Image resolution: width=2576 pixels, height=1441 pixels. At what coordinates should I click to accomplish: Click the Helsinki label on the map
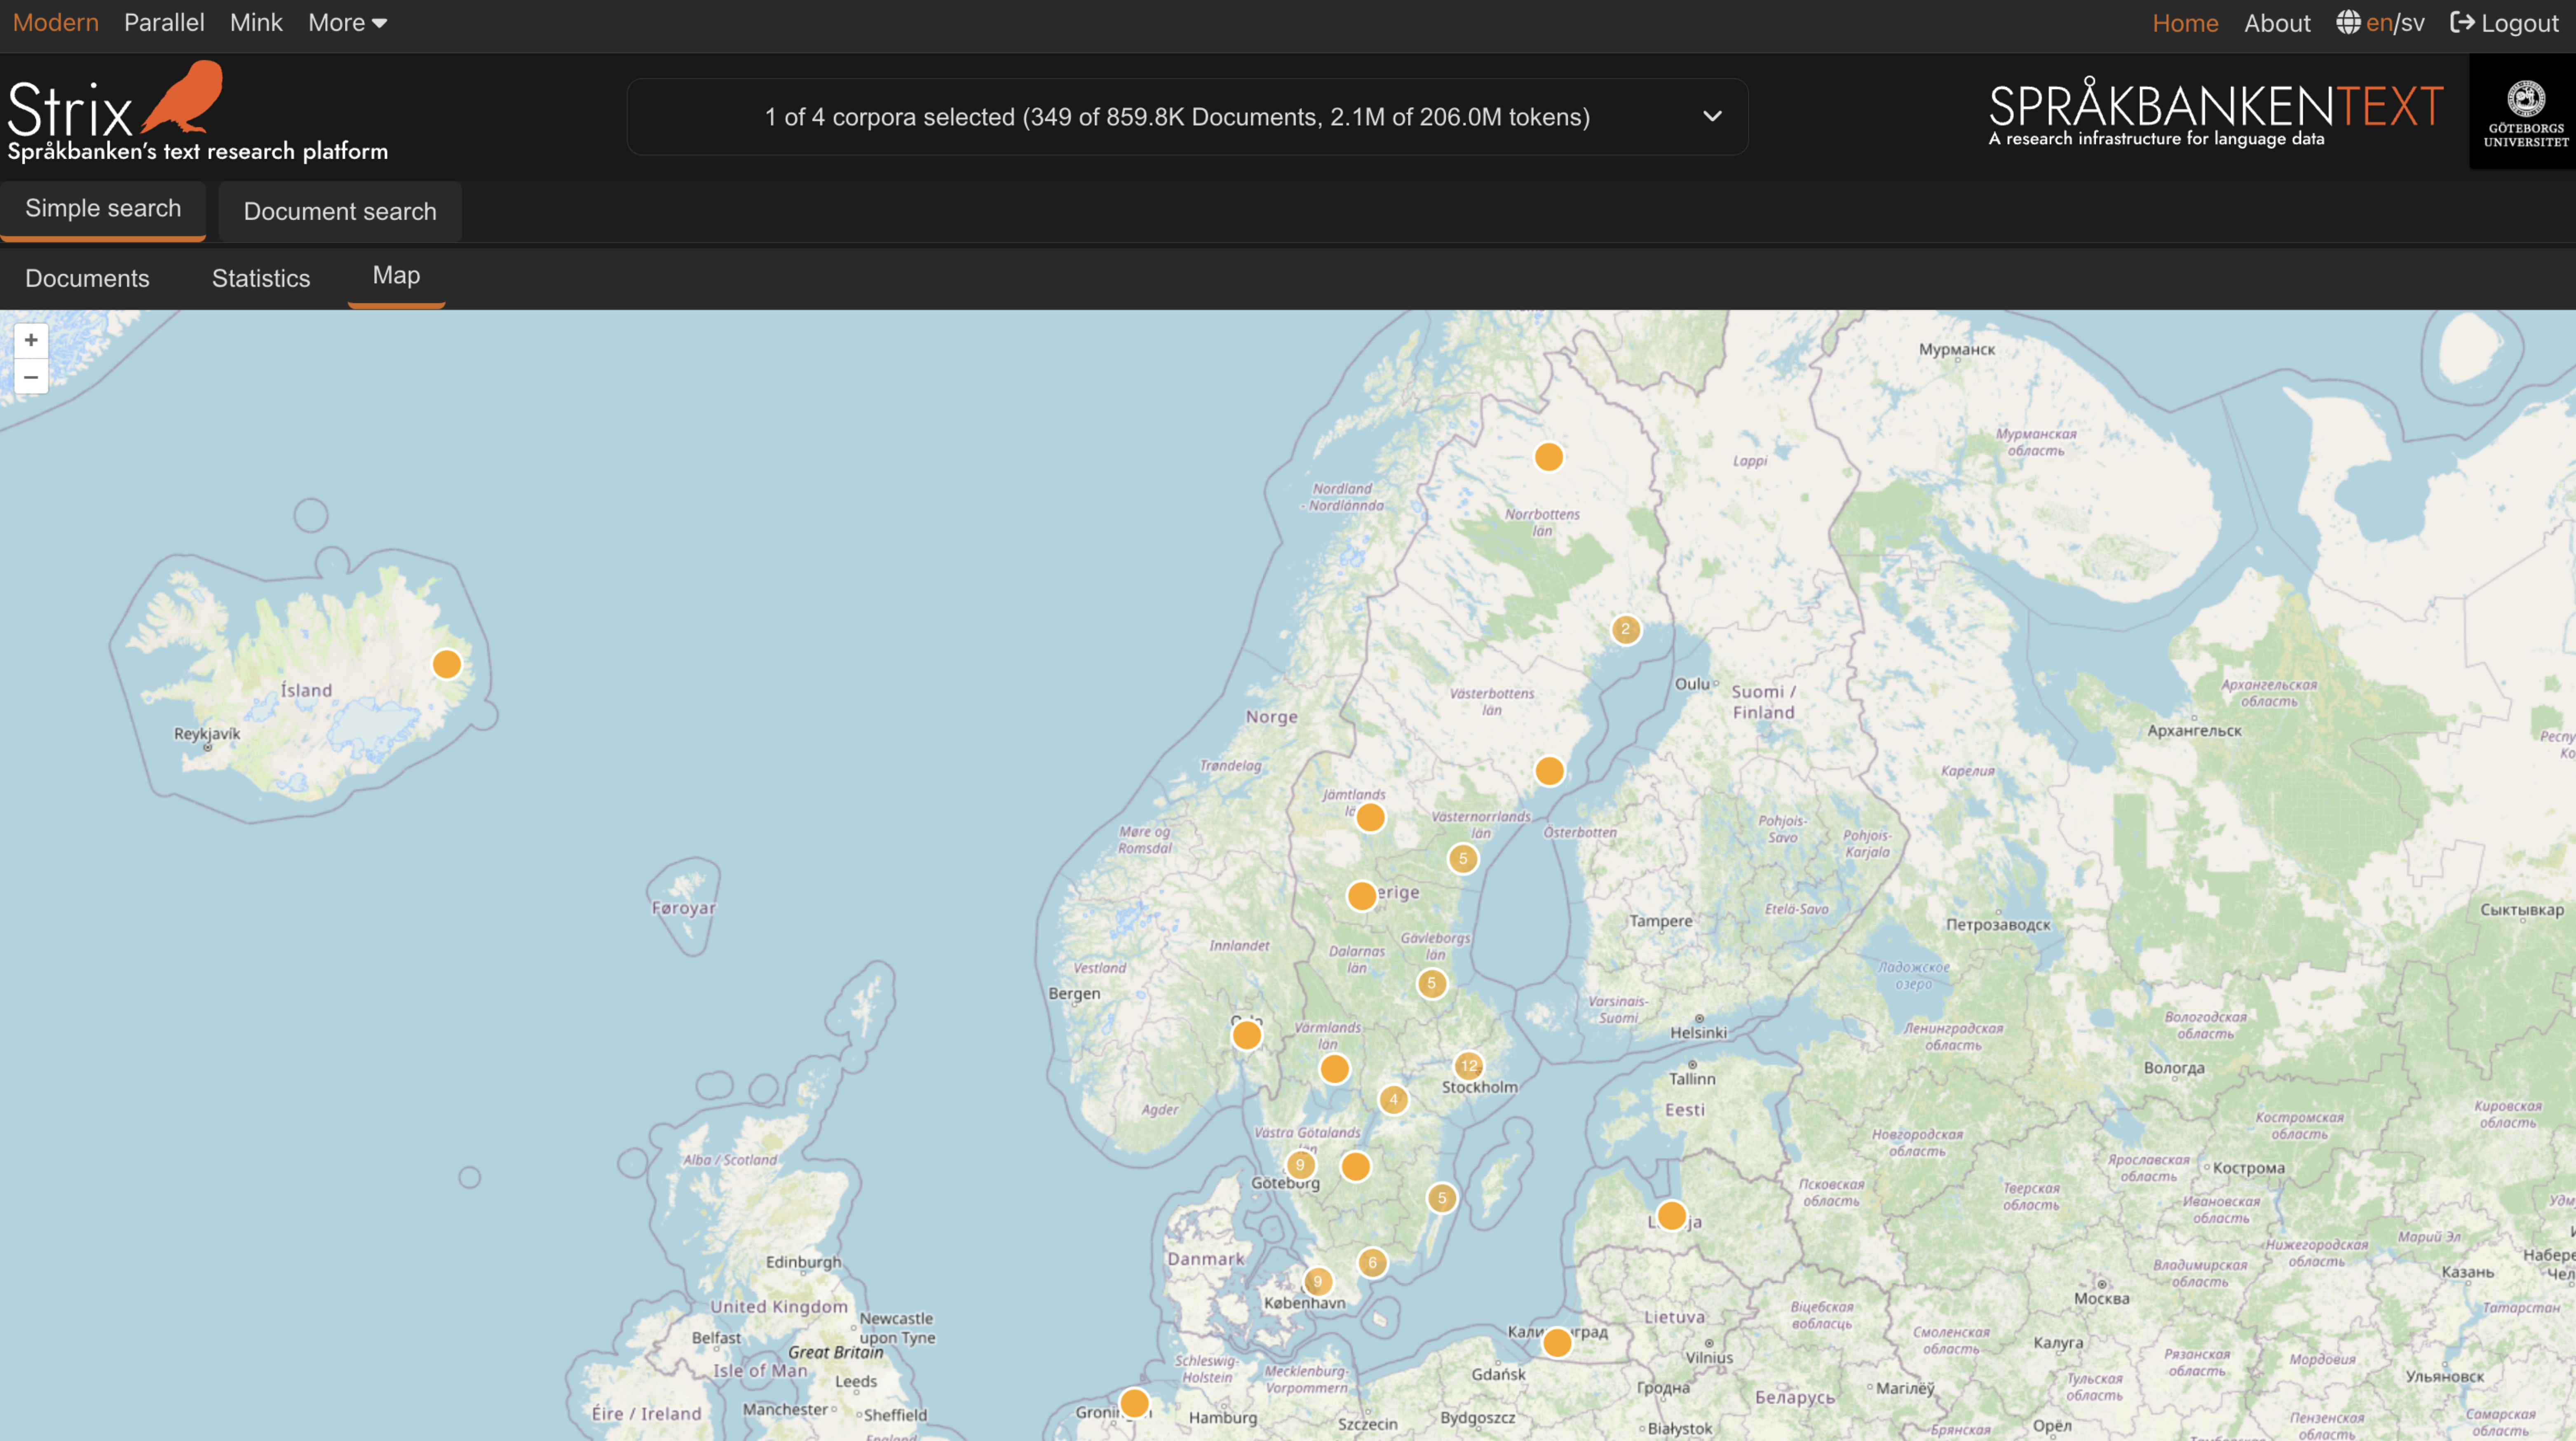tap(1698, 1032)
